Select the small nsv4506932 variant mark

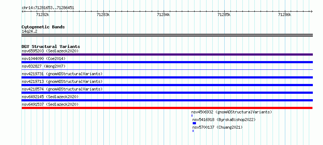tap(192, 116)
